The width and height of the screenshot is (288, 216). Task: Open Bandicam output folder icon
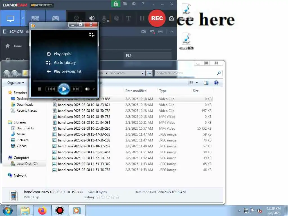pos(125,4)
